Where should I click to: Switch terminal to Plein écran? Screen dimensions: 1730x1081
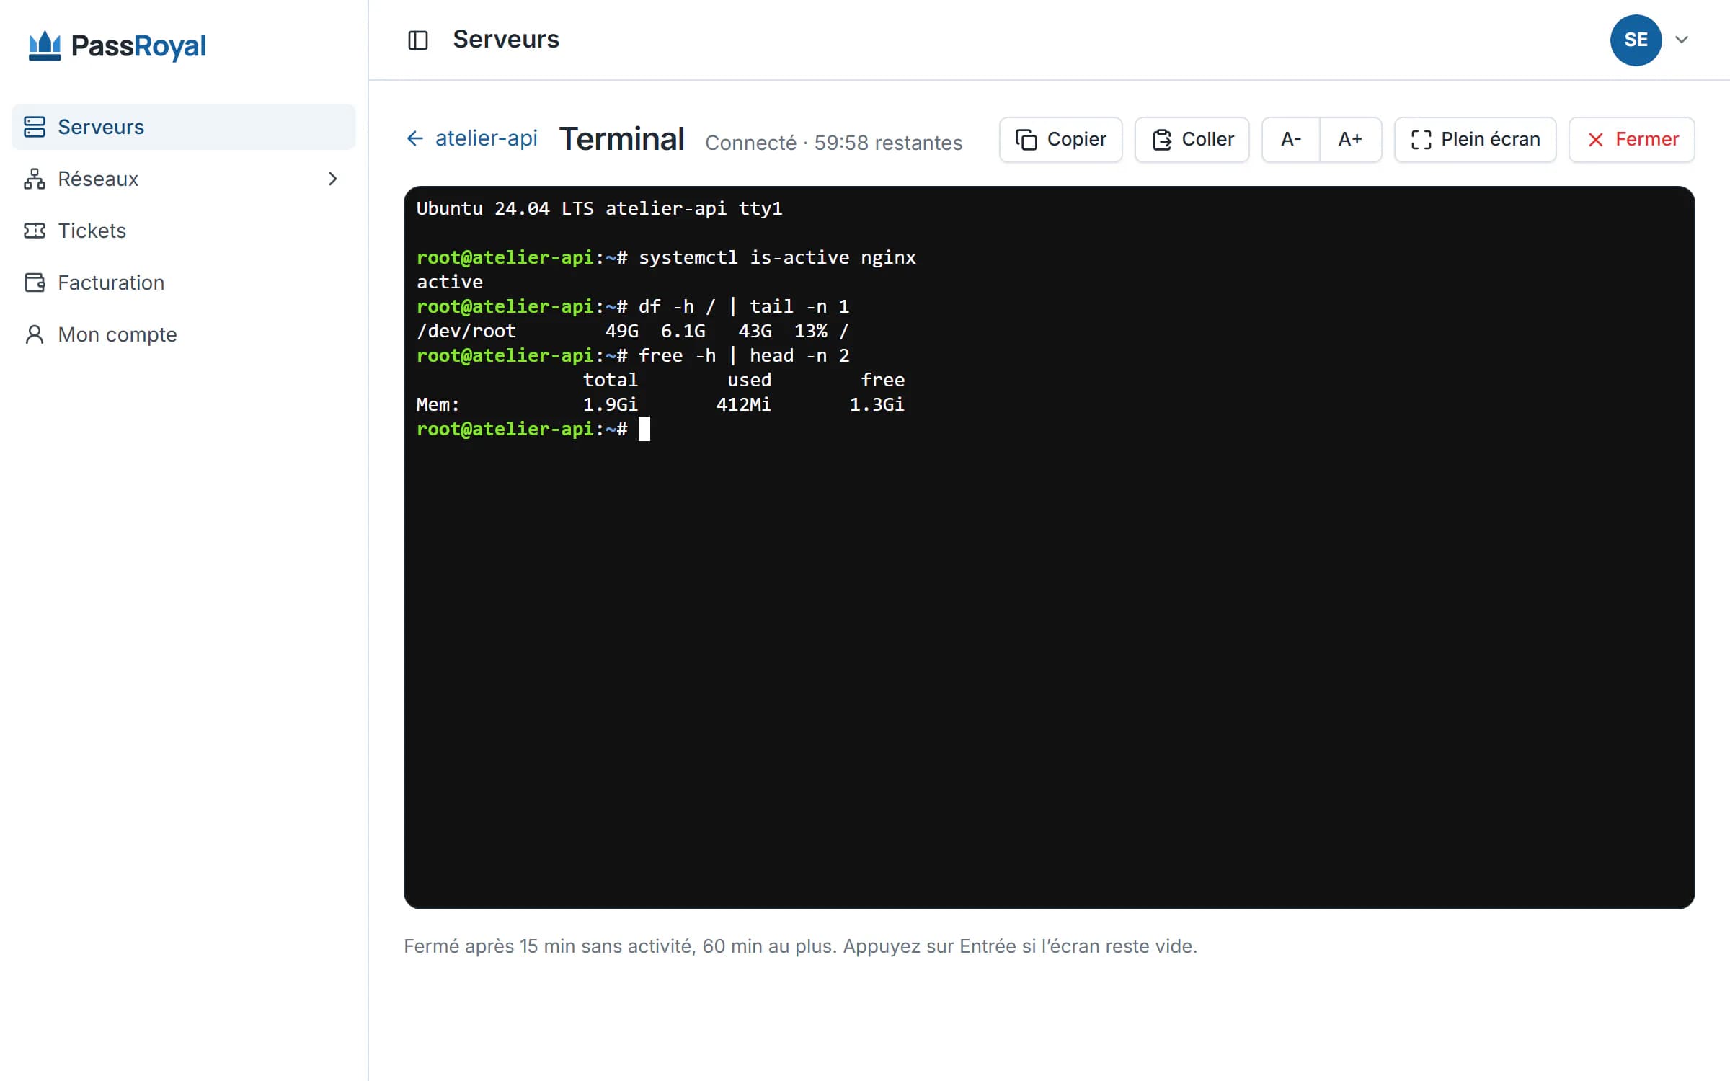[x=1475, y=139]
